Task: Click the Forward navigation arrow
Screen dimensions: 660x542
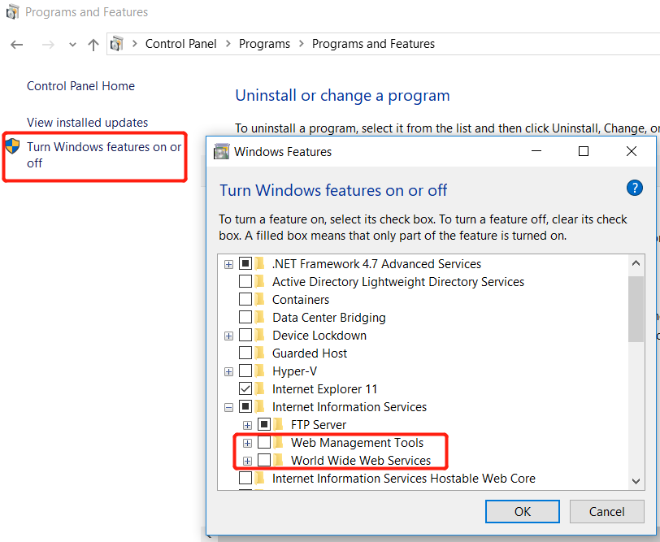Action: (48, 44)
